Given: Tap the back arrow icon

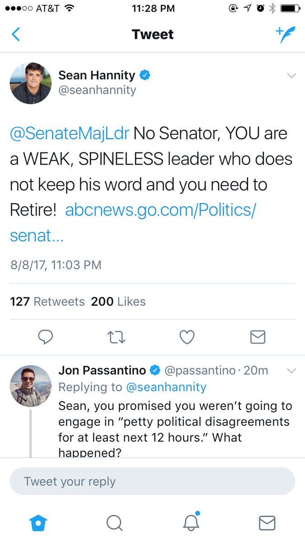Looking at the screenshot, I should click(x=16, y=34).
